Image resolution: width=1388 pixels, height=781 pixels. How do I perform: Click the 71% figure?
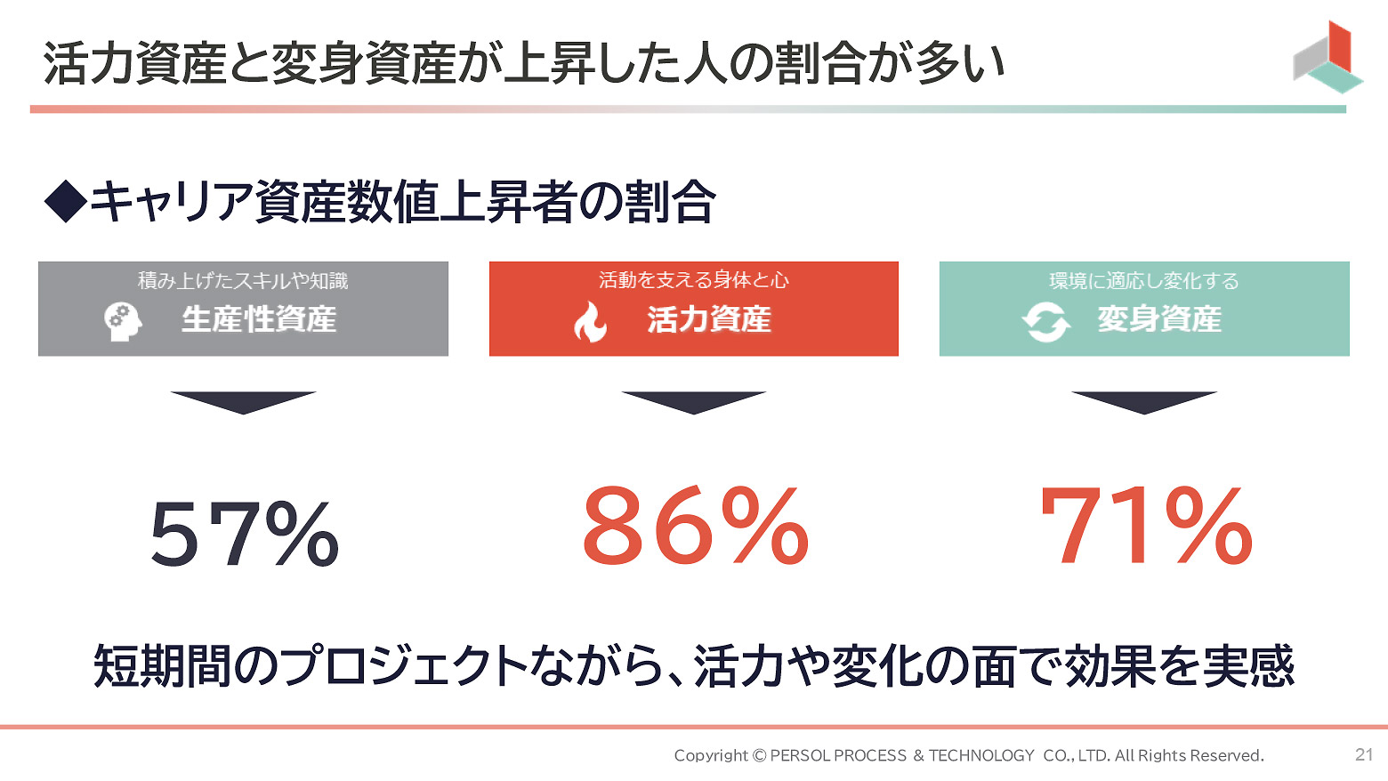click(x=1146, y=527)
